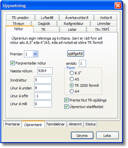This screenshot has width=128, height=148.
Task: Click the Næsta nótunr. input field
Action: [45, 71]
